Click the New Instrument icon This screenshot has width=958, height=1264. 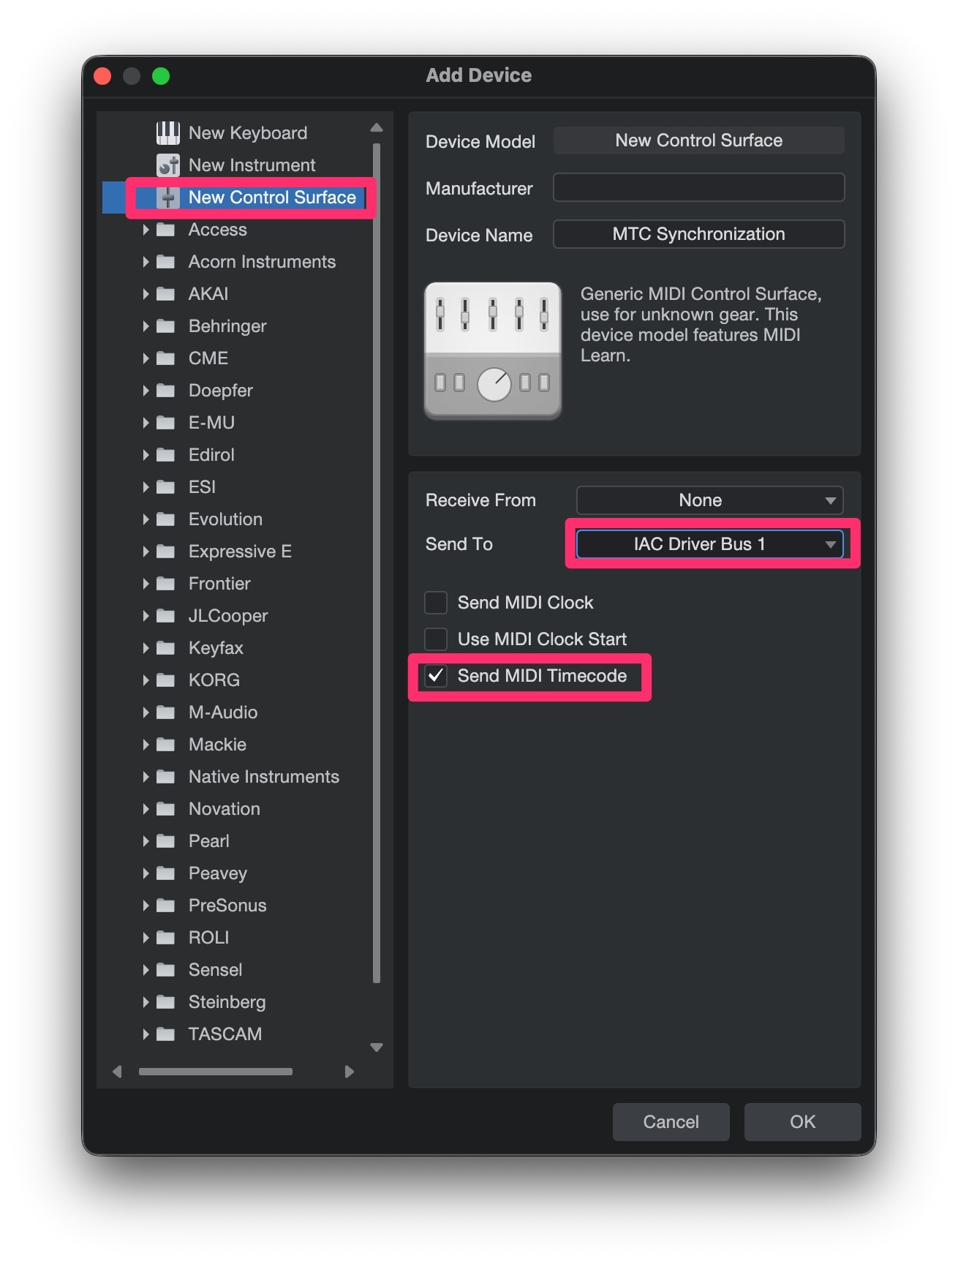point(167,165)
